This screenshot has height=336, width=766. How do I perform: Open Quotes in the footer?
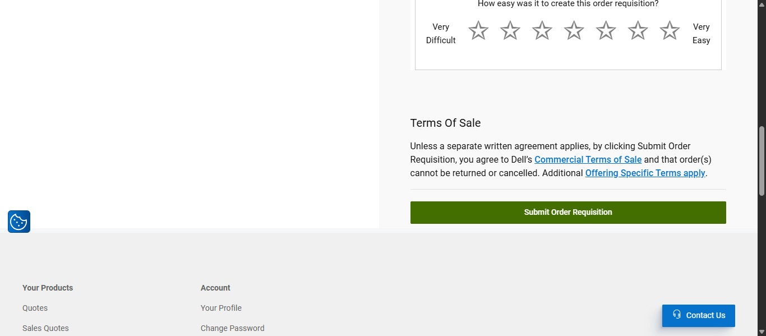point(35,307)
